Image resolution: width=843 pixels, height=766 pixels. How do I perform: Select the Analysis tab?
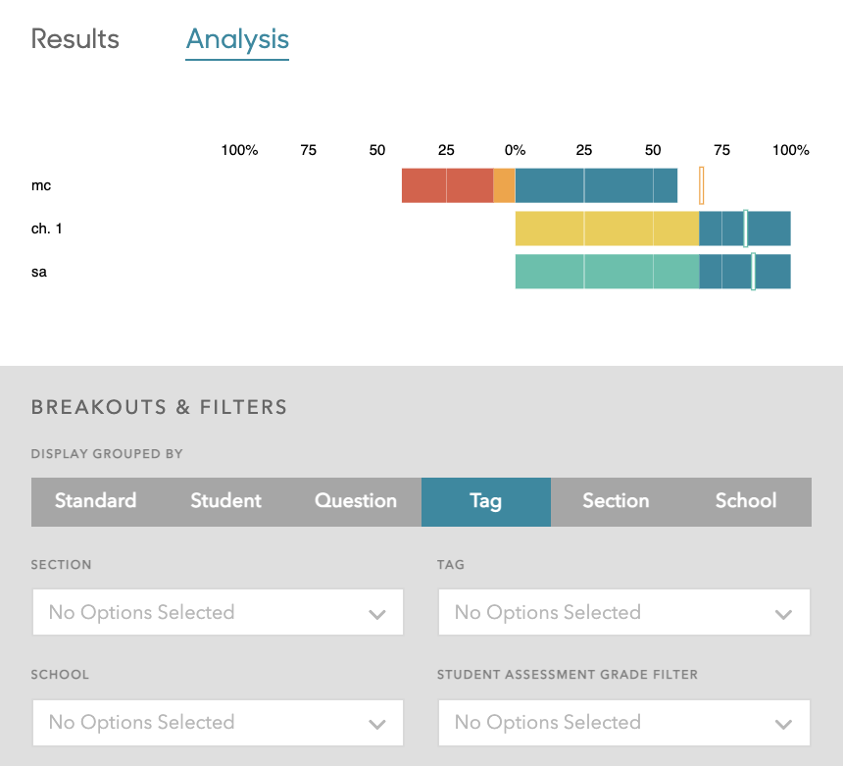pos(237,39)
